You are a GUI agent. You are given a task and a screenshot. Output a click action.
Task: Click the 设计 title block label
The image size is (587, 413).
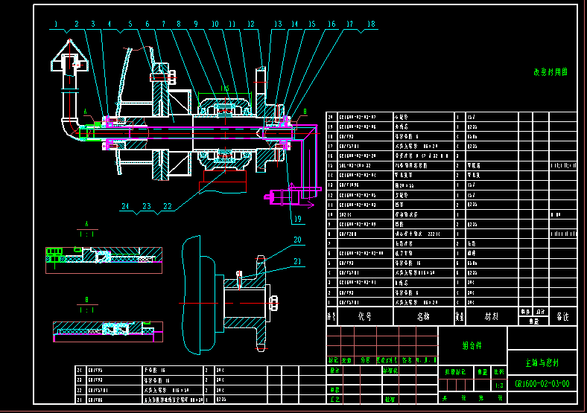334,371
